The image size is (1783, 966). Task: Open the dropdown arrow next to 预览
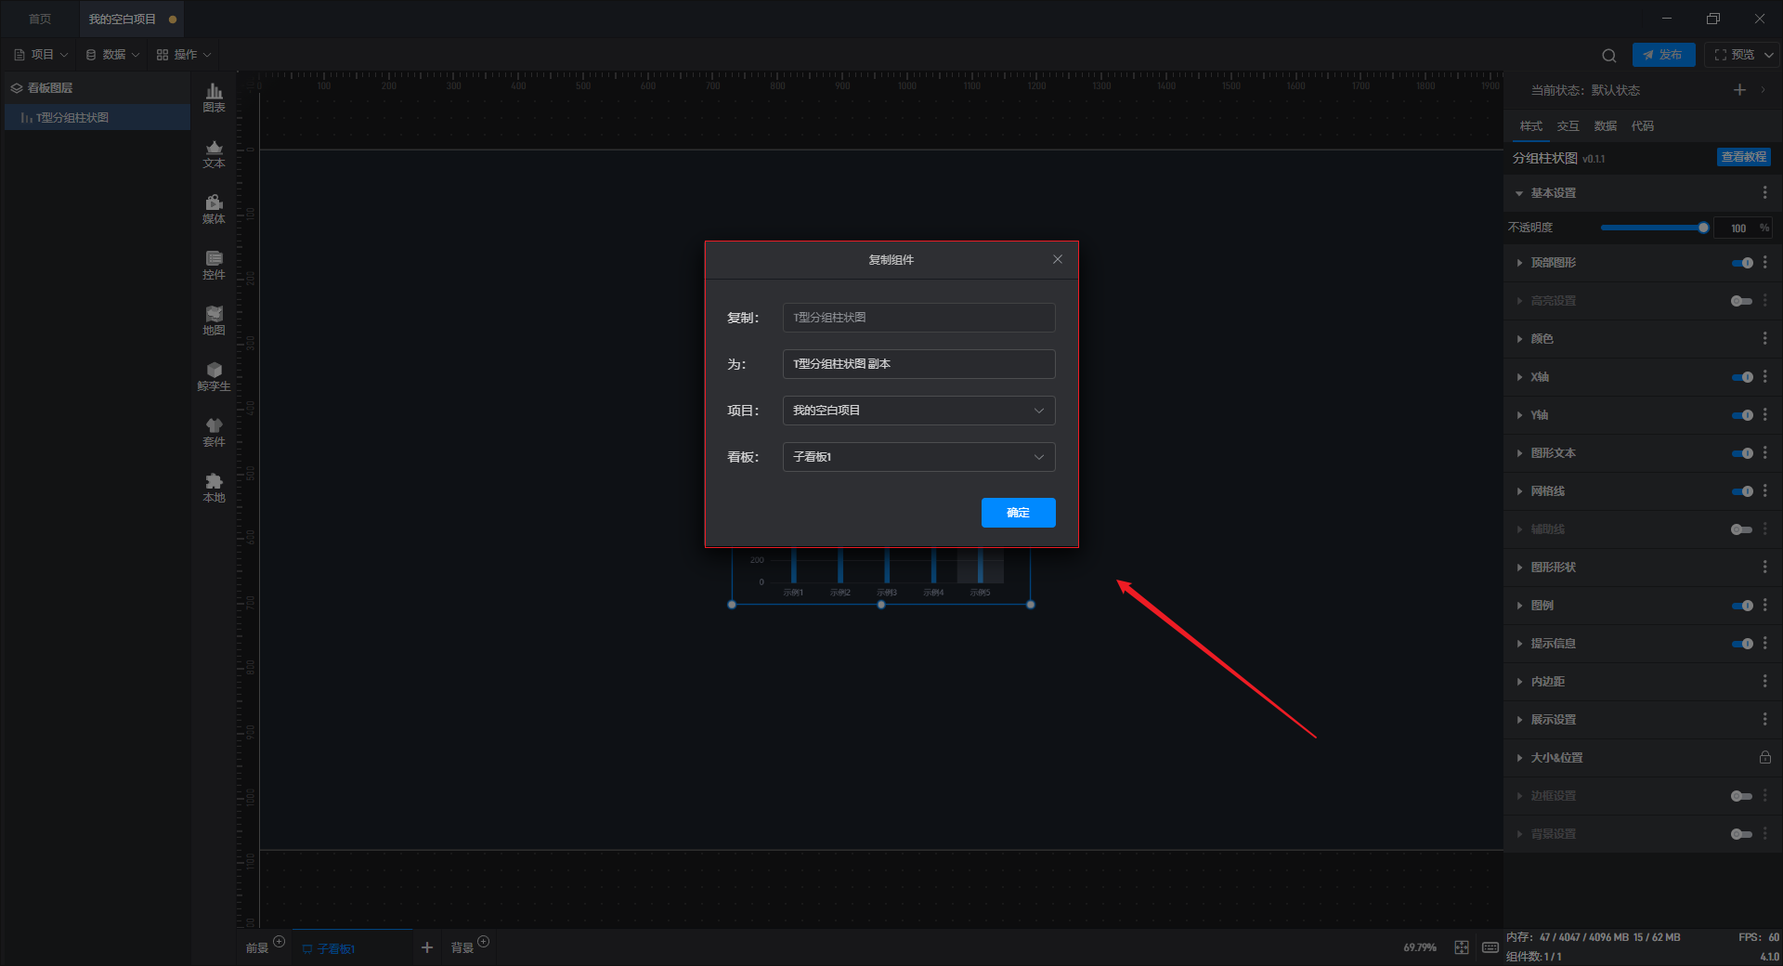[x=1769, y=55]
